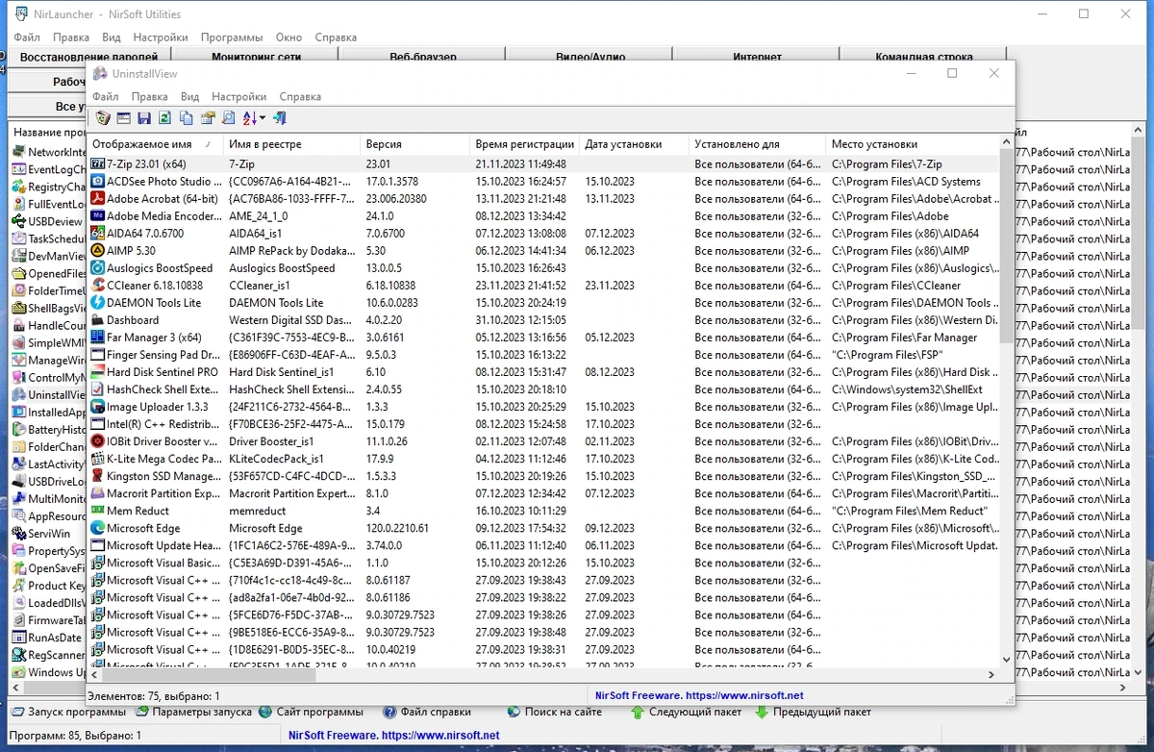Click the Exit door toolbar icon
1154x752 pixels.
point(280,118)
